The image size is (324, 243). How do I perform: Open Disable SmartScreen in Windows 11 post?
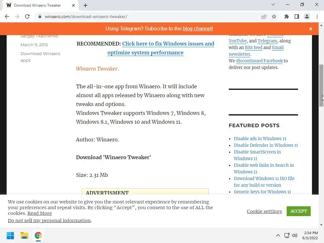(257, 155)
